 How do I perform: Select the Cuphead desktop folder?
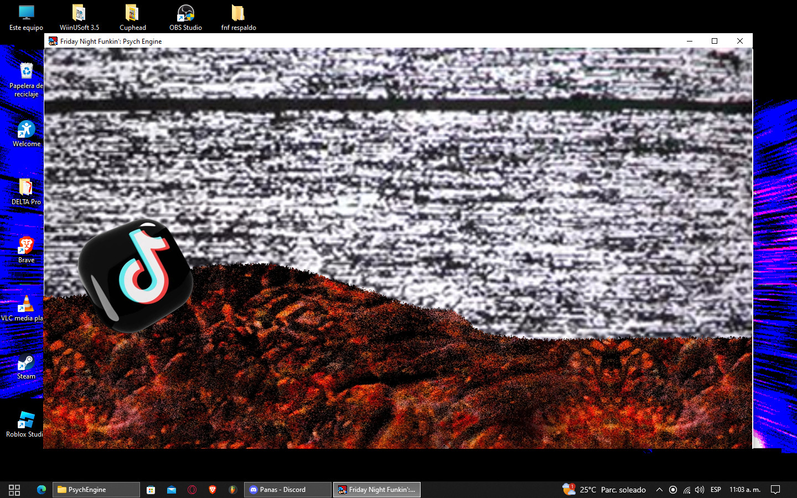click(132, 17)
